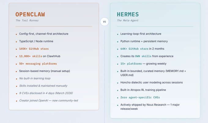Viewport: 208px width, 123px height.
Task: Select the HERMES heading
Action: 128,14
